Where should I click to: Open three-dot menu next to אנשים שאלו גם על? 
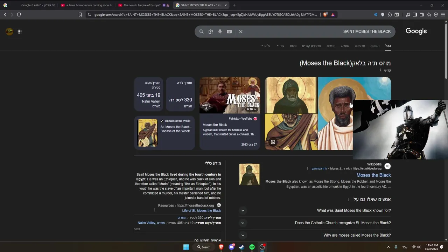tap(349, 199)
